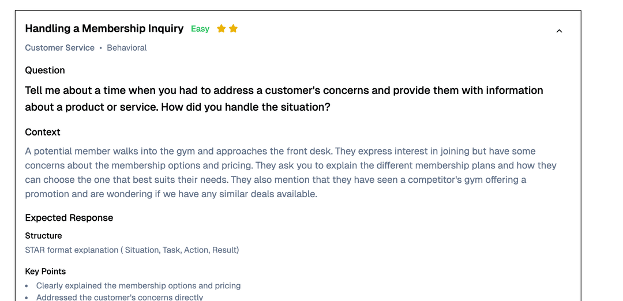Click the bullet dot before 'Clearly explained'
This screenshot has height=301, width=623.
pos(27,286)
